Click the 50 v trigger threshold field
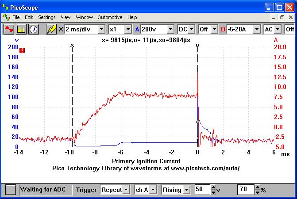Viewport: 297px width, 199px height. (202, 189)
